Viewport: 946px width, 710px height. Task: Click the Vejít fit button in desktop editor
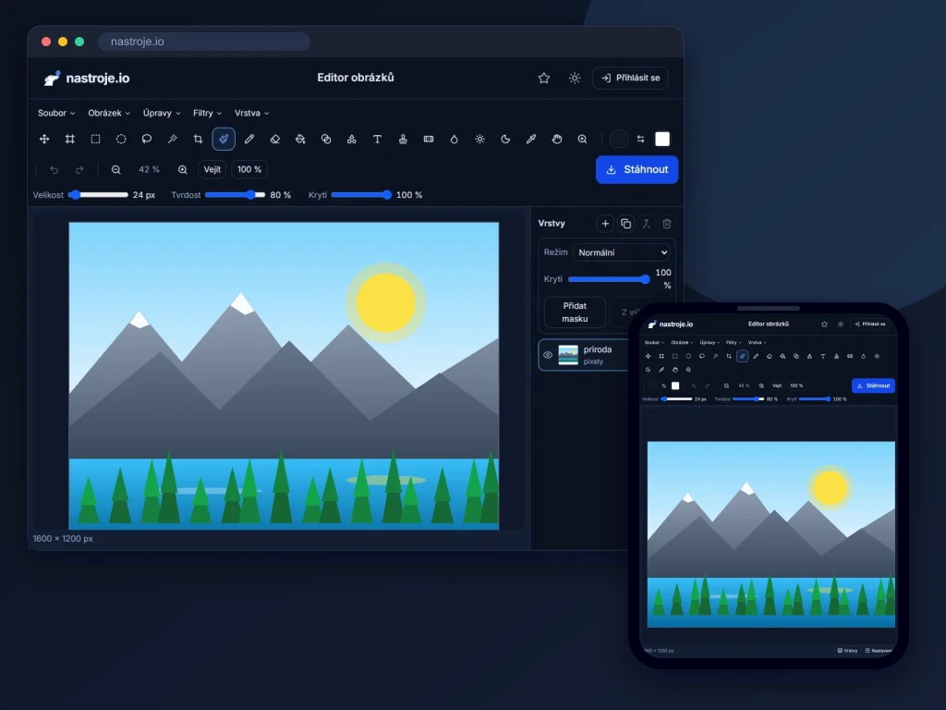[x=212, y=170]
